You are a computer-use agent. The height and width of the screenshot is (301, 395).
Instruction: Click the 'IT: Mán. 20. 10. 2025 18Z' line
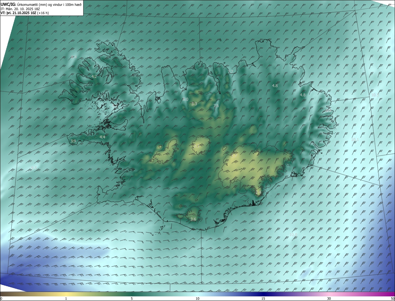point(20,9)
